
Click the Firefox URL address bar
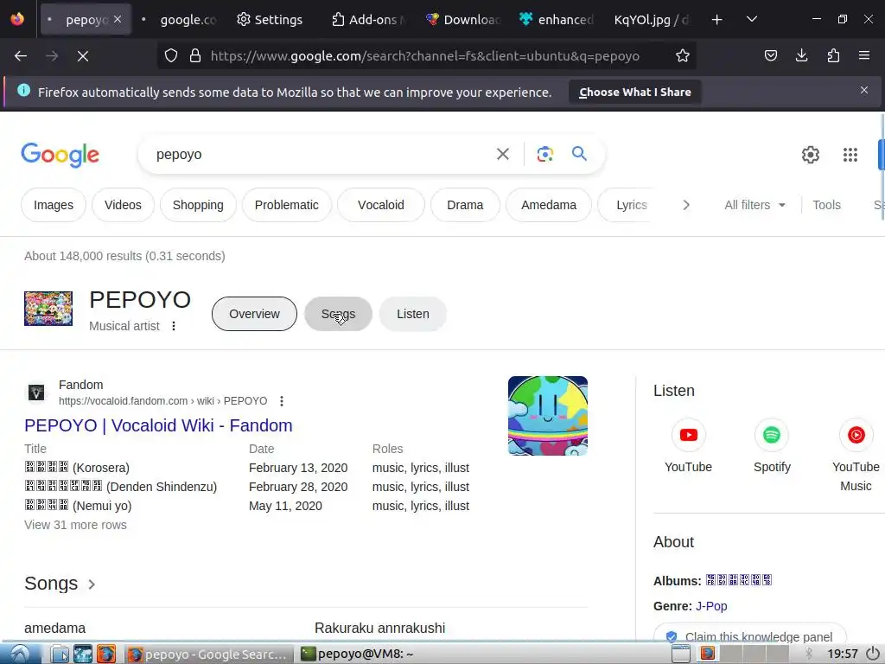(425, 55)
